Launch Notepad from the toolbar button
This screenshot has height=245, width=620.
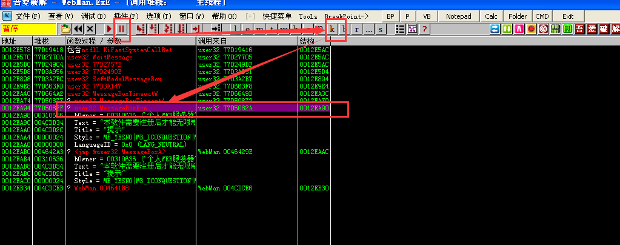[458, 16]
